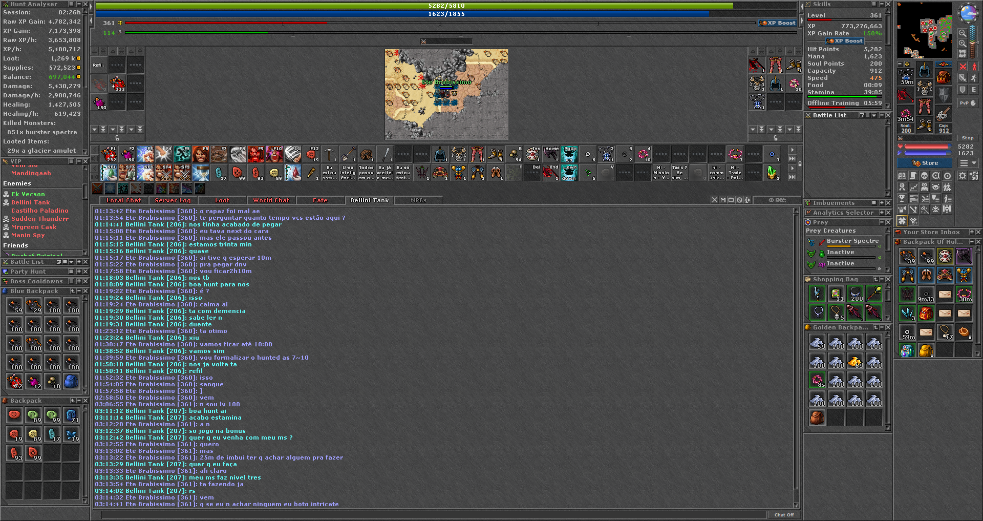The image size is (983, 521).
Task: Expand the Imbuements panel
Action: click(x=881, y=203)
